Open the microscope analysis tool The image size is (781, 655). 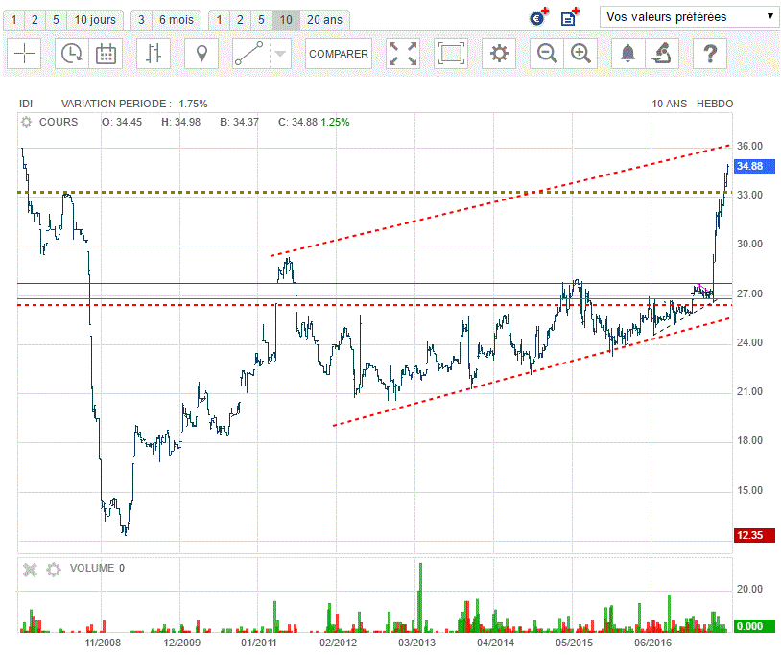pyautogui.click(x=661, y=54)
